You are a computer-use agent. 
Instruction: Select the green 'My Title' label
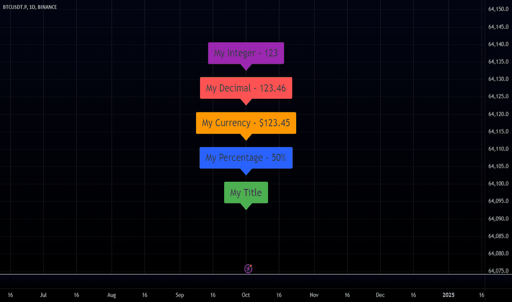coord(246,193)
